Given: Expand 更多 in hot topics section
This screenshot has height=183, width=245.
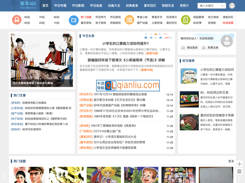Looking at the screenshot, I should point(231,161).
